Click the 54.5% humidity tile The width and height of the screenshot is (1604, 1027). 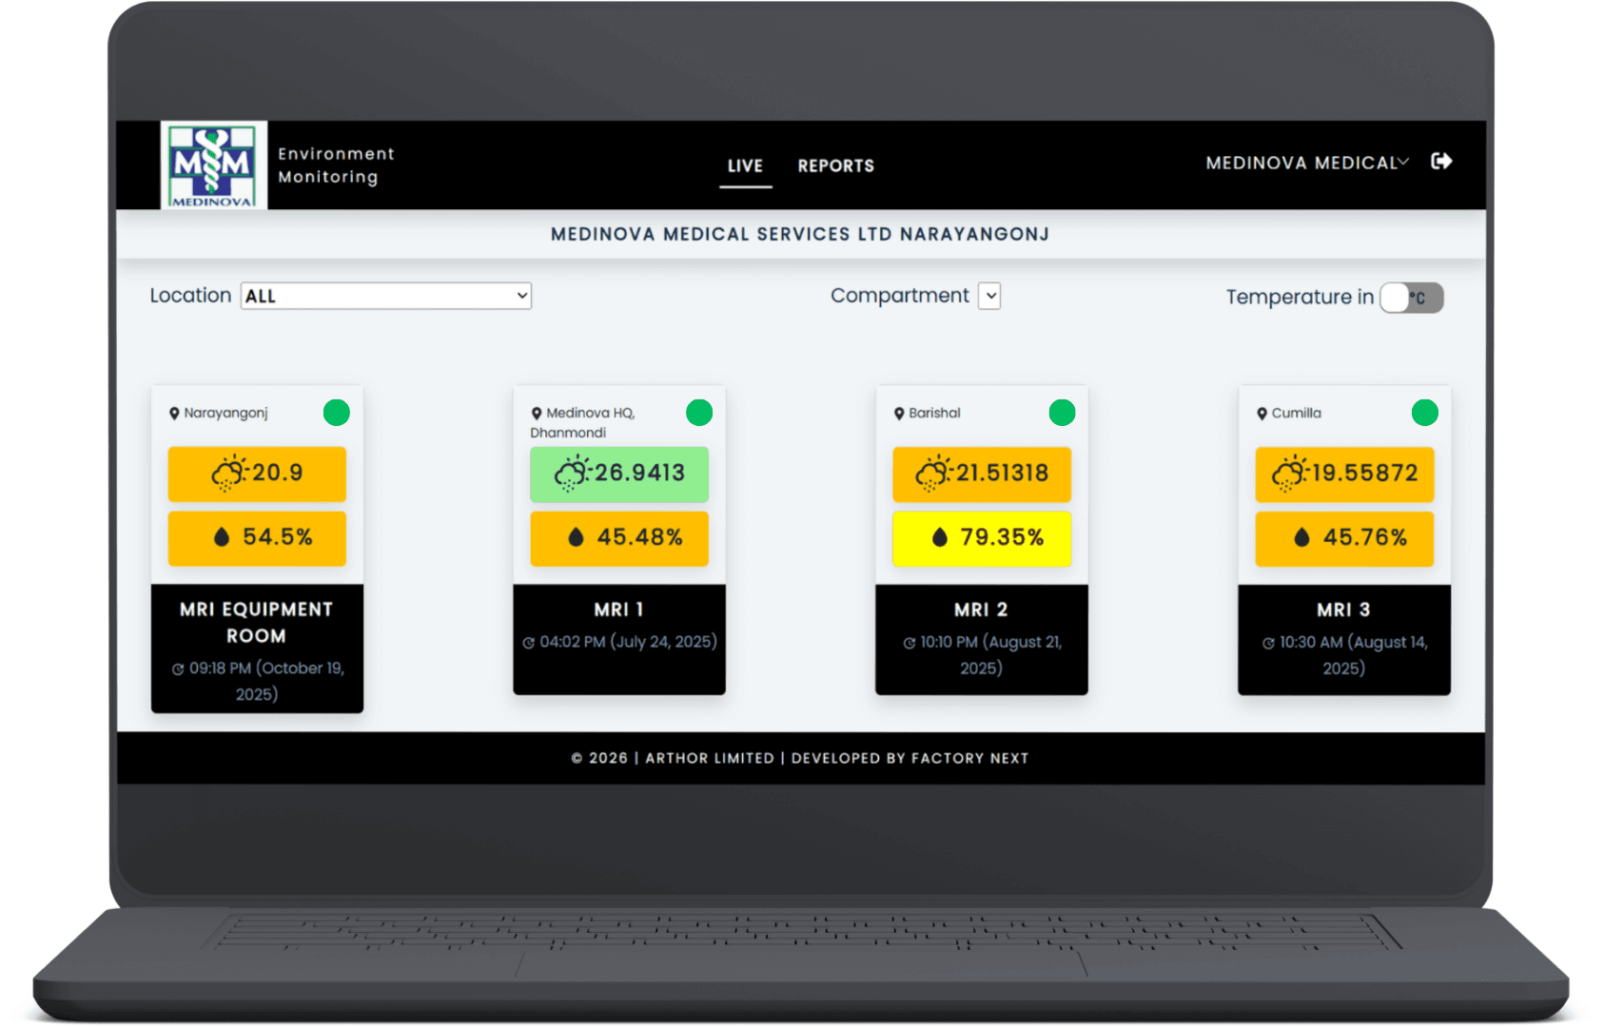(257, 538)
